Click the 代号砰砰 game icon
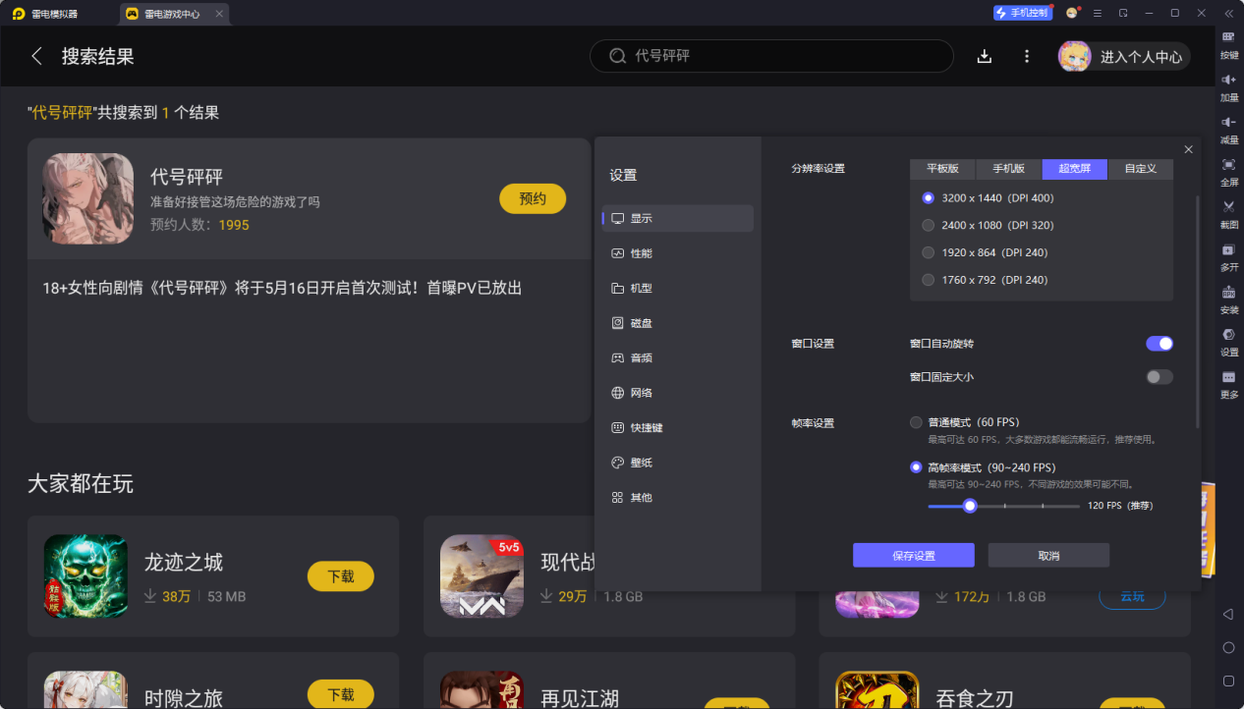The height and width of the screenshot is (709, 1244). pyautogui.click(x=87, y=198)
